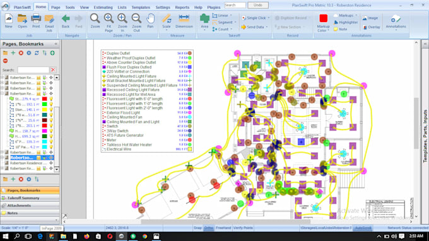
Task: Open Windows Start menu
Action: point(5,237)
